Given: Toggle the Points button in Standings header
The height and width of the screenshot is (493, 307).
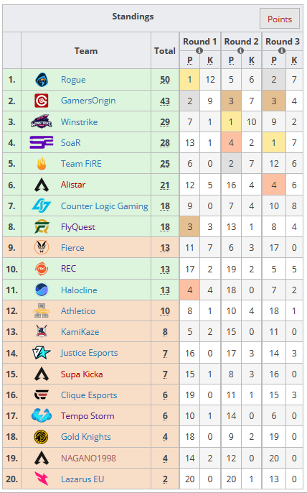Looking at the screenshot, I should (280, 19).
